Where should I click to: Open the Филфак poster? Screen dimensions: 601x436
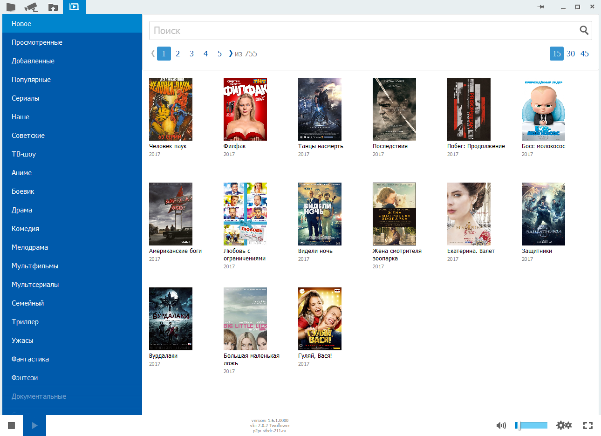(x=245, y=109)
